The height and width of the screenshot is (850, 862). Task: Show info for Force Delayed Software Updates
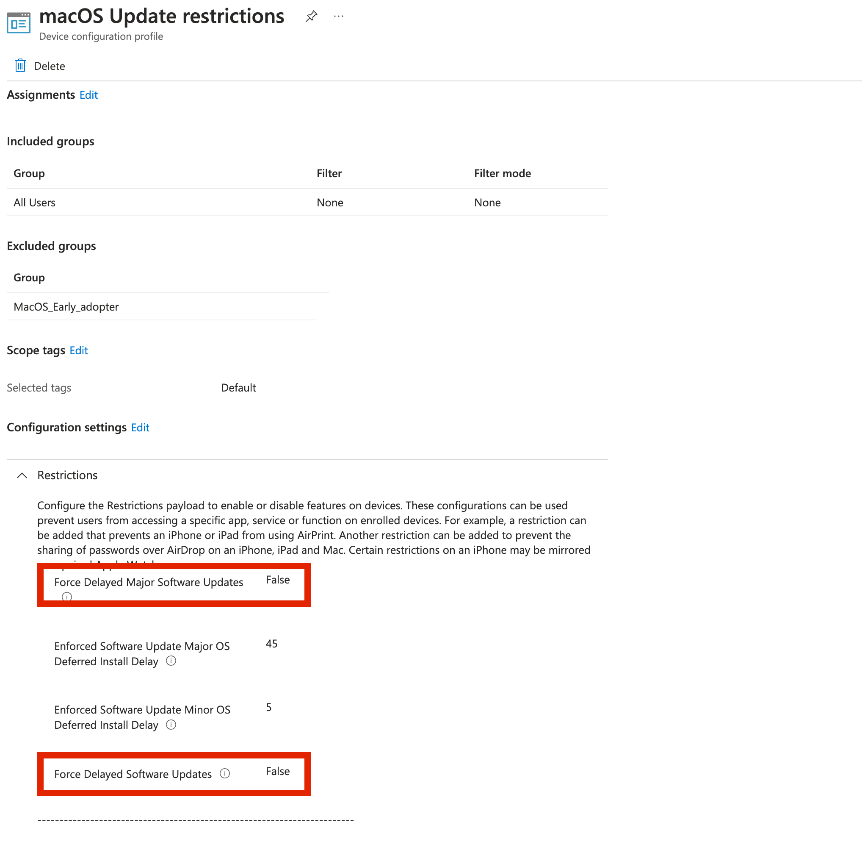[225, 773]
